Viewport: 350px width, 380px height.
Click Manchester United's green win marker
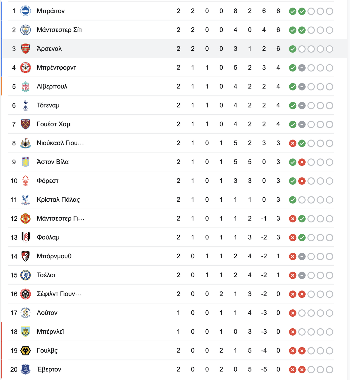tap(302, 219)
